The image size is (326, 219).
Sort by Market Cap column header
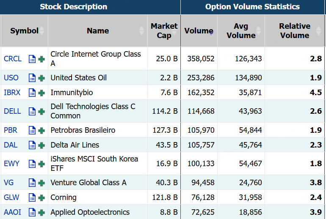(x=164, y=31)
